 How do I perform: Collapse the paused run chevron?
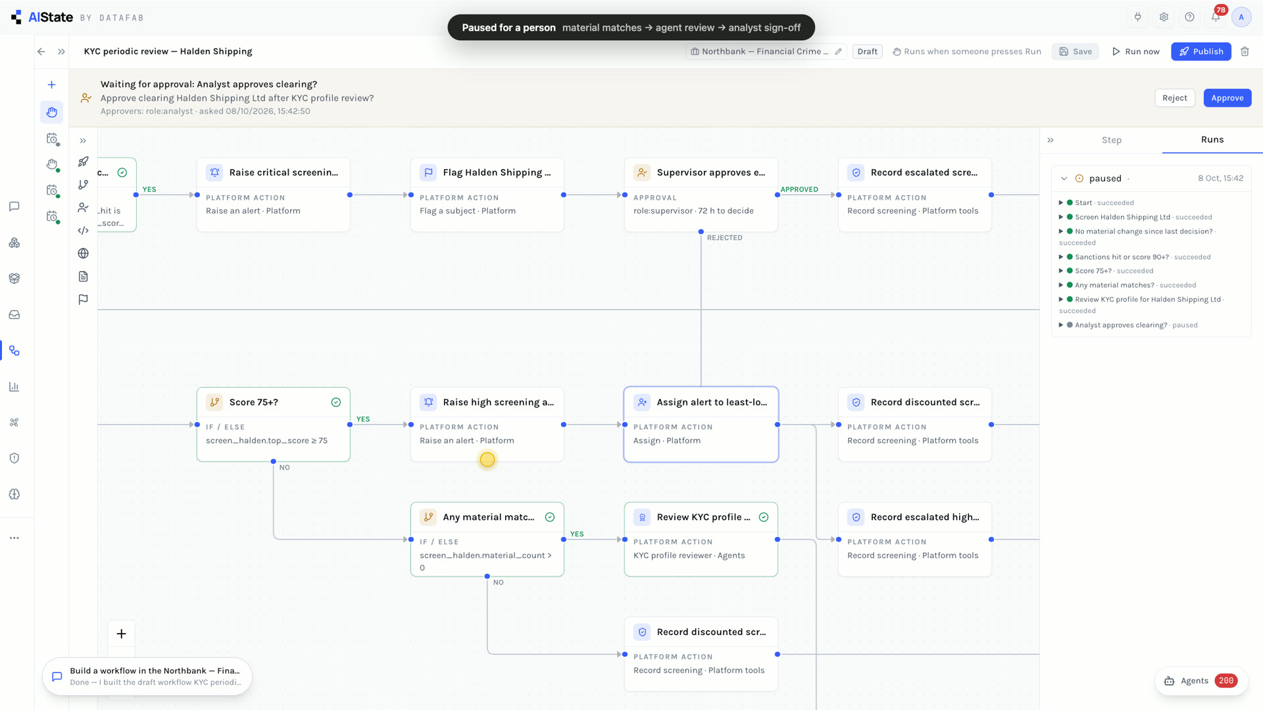[1064, 179]
